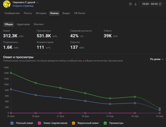
Task: Toggle the Охват подписчиков checkbox
Action: pos(39,123)
